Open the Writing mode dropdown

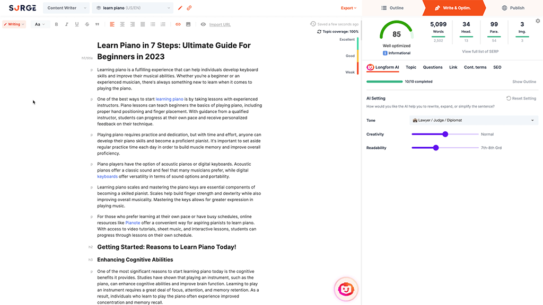14,24
